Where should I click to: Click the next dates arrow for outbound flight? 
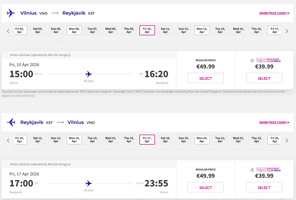pyautogui.click(x=287, y=31)
